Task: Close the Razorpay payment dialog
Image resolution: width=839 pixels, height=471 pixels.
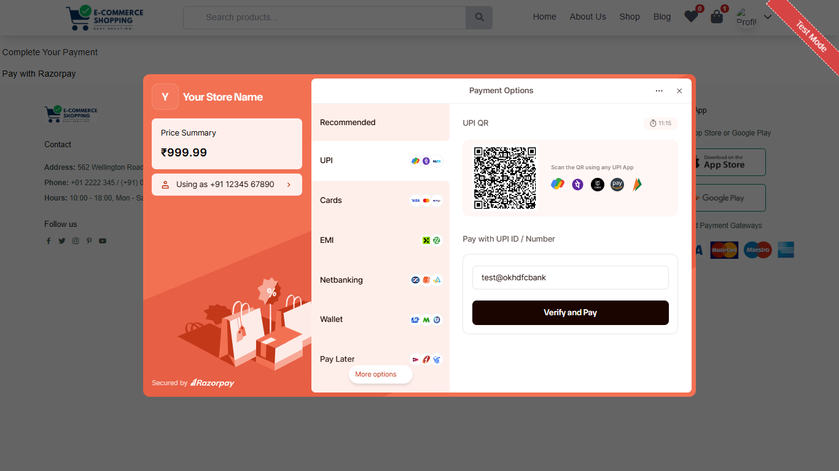Action: coord(679,91)
